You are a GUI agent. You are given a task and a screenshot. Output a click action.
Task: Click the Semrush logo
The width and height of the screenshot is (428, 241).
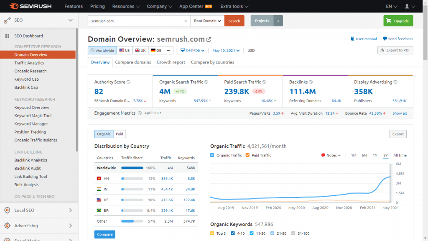coord(30,6)
